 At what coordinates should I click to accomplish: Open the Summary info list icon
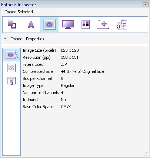point(122,25)
